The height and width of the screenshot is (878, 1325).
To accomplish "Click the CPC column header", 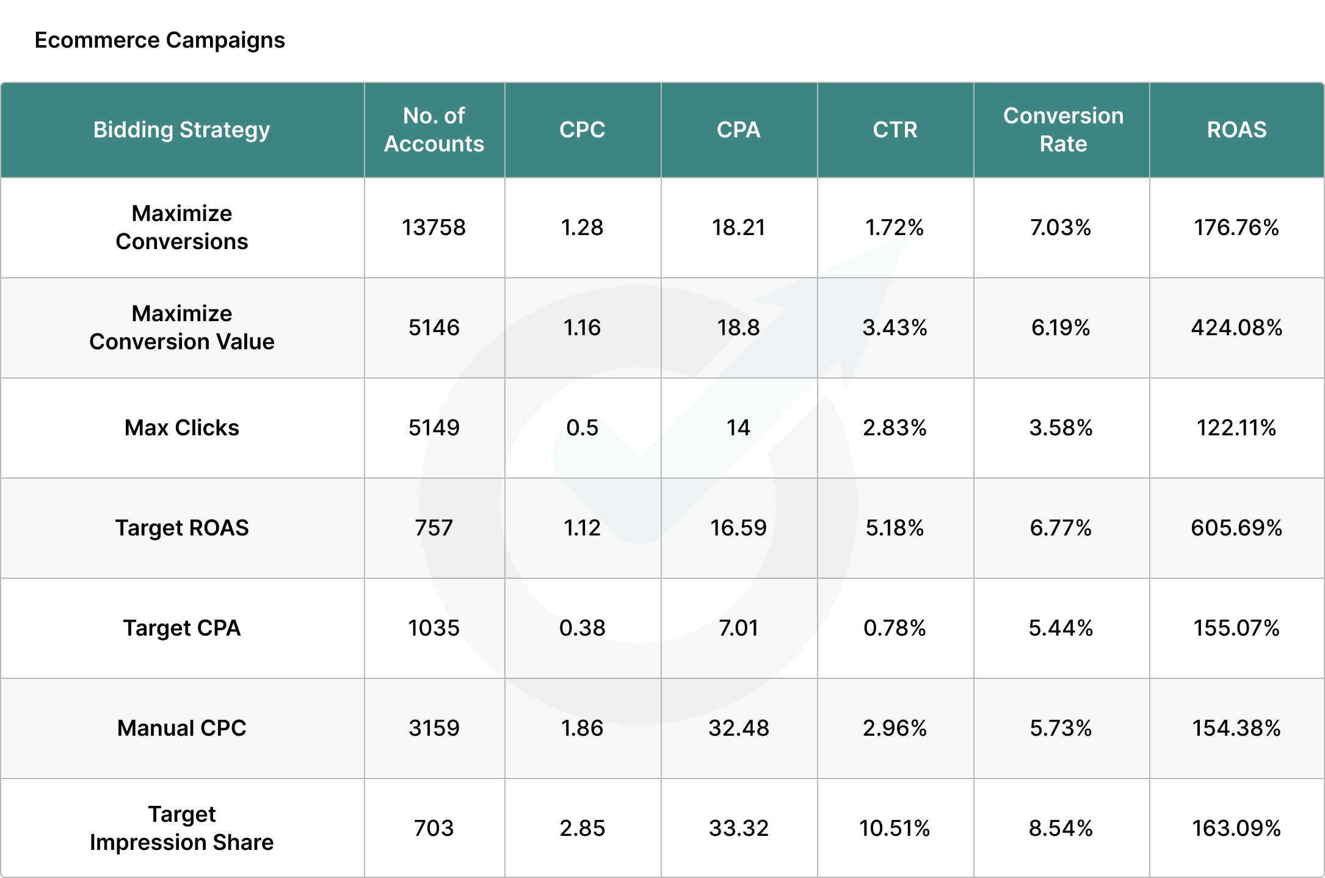I will tap(582, 129).
